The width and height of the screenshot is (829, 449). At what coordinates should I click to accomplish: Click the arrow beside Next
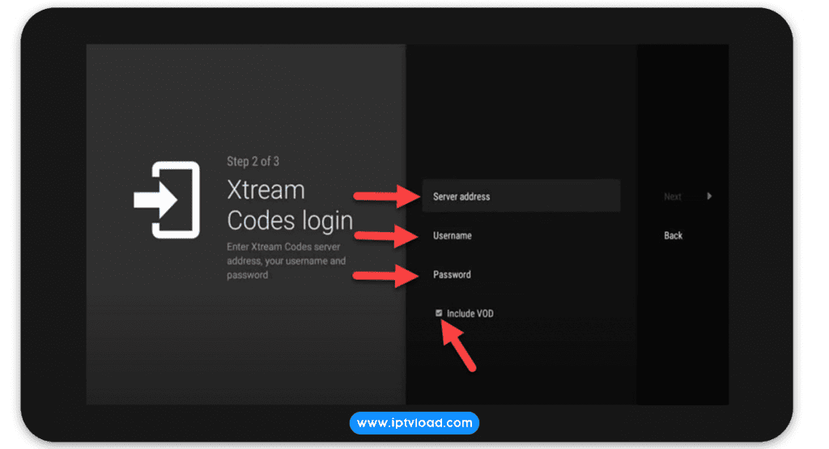click(709, 196)
